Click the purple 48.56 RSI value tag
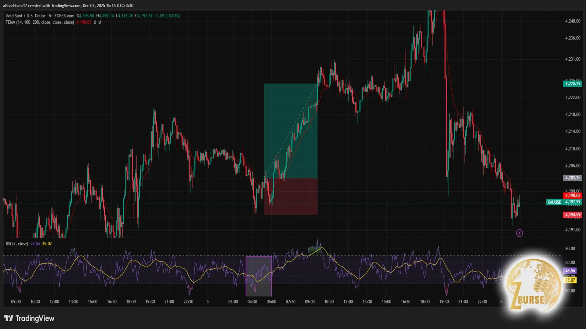Viewport: 586px width, 329px height. pos(570,271)
